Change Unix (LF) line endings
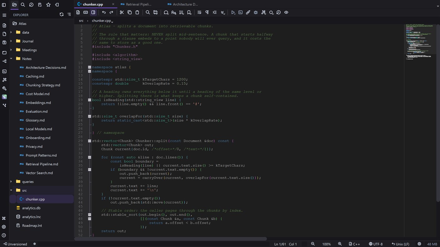This screenshot has width=440, height=247. 400,244
